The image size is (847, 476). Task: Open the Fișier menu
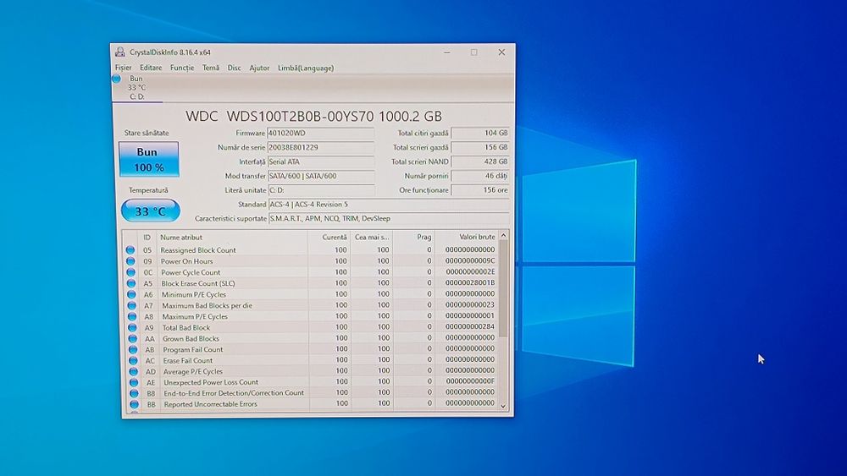[x=123, y=68]
